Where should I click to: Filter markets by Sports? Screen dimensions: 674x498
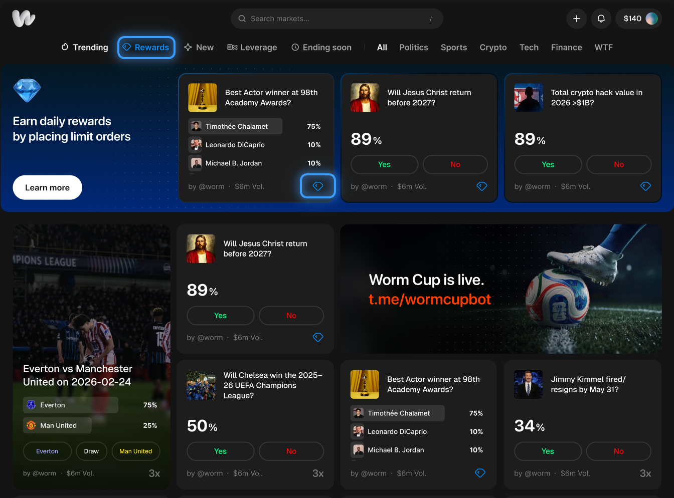[454, 47]
